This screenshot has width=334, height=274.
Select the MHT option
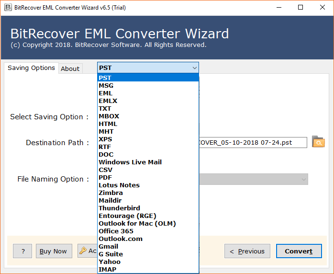[148, 132]
